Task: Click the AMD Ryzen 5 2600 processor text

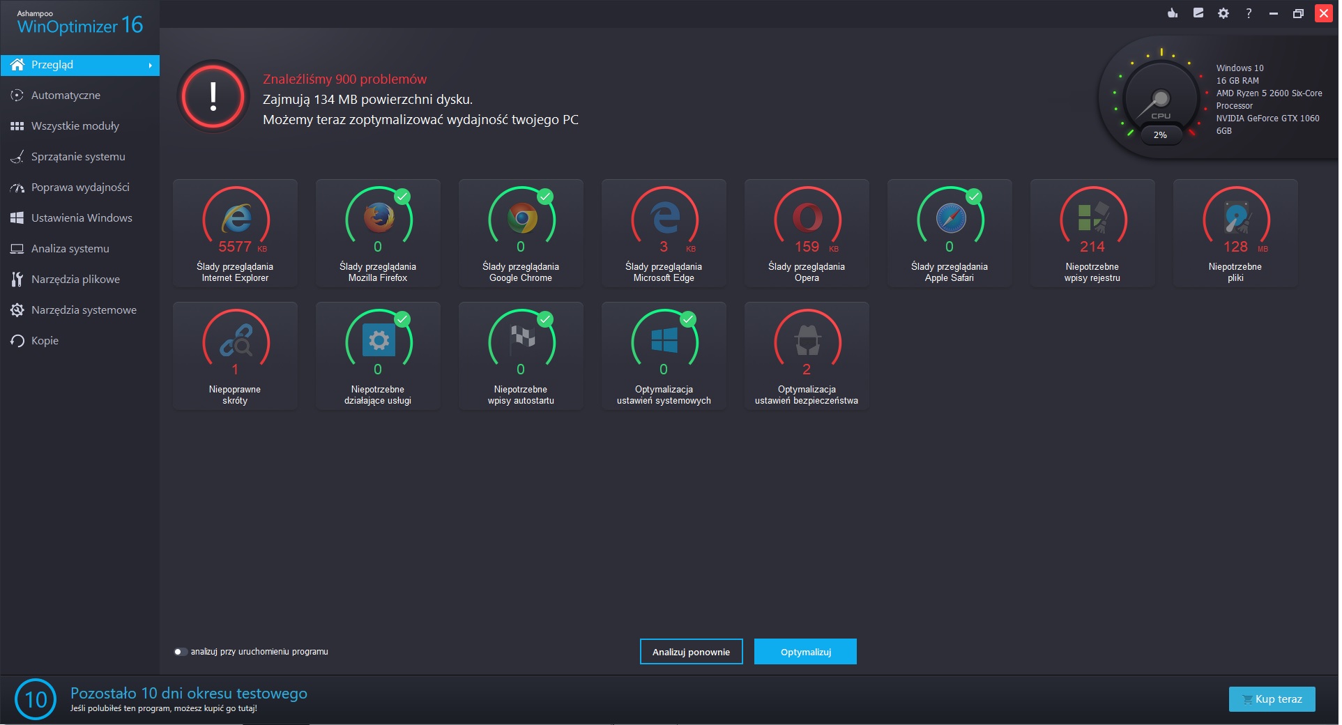Action: [x=1269, y=100]
